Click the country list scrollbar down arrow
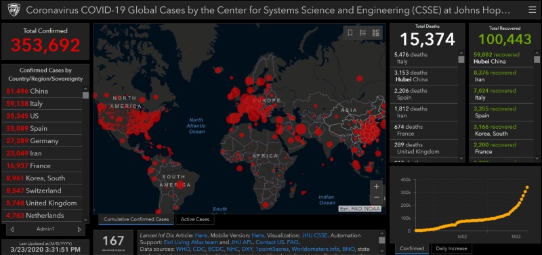The image size is (542, 255). pos(86,219)
